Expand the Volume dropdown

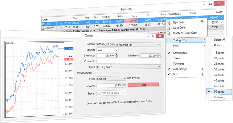107,50
